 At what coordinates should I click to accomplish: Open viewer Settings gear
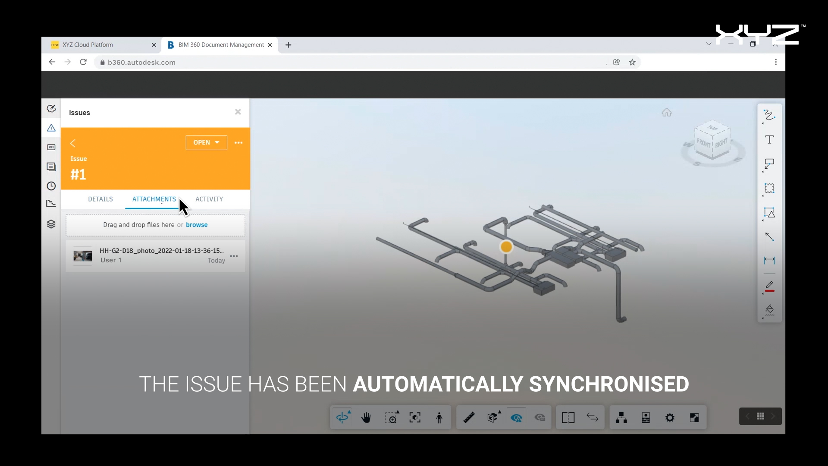pos(670,417)
